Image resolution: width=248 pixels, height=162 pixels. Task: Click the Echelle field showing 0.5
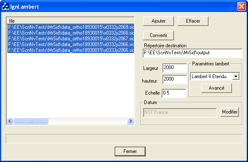174,93
